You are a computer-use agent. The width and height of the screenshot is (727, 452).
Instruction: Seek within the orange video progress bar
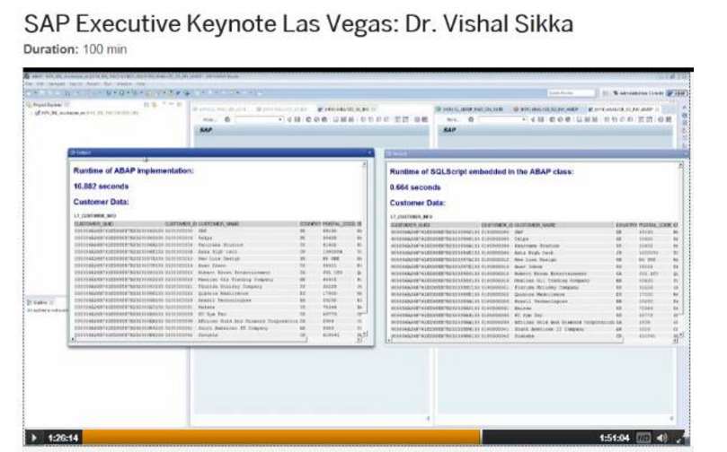[x=282, y=438]
